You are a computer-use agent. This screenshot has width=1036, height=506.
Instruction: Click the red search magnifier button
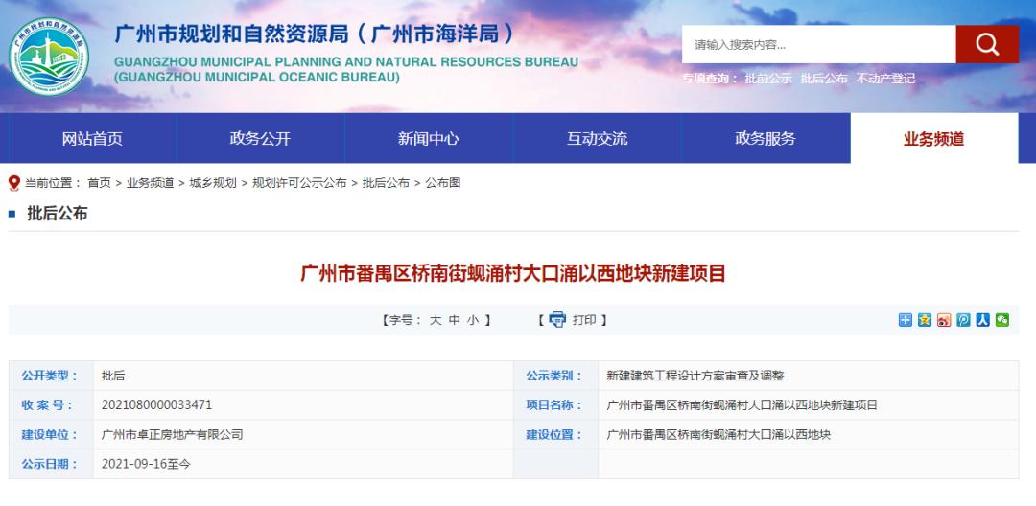tap(987, 45)
